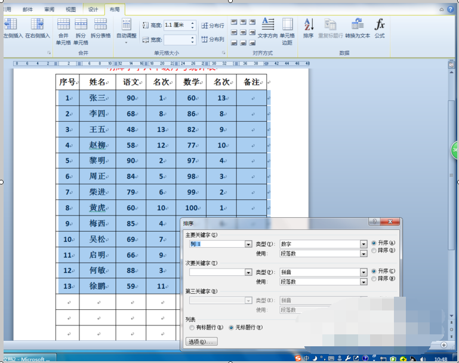
Task: Click Microsoft Word taskbar button
Action: (29, 359)
